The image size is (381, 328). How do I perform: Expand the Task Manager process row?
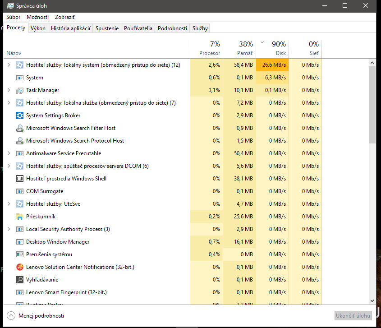pos(9,90)
